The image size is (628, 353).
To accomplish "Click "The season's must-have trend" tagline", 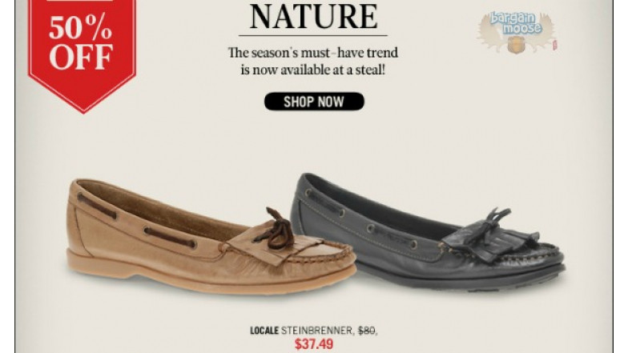I will pos(312,53).
